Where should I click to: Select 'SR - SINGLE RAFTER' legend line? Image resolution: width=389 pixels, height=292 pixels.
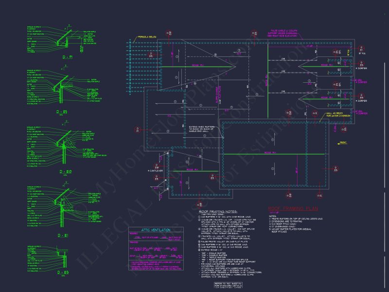pyautogui.click(x=213, y=253)
